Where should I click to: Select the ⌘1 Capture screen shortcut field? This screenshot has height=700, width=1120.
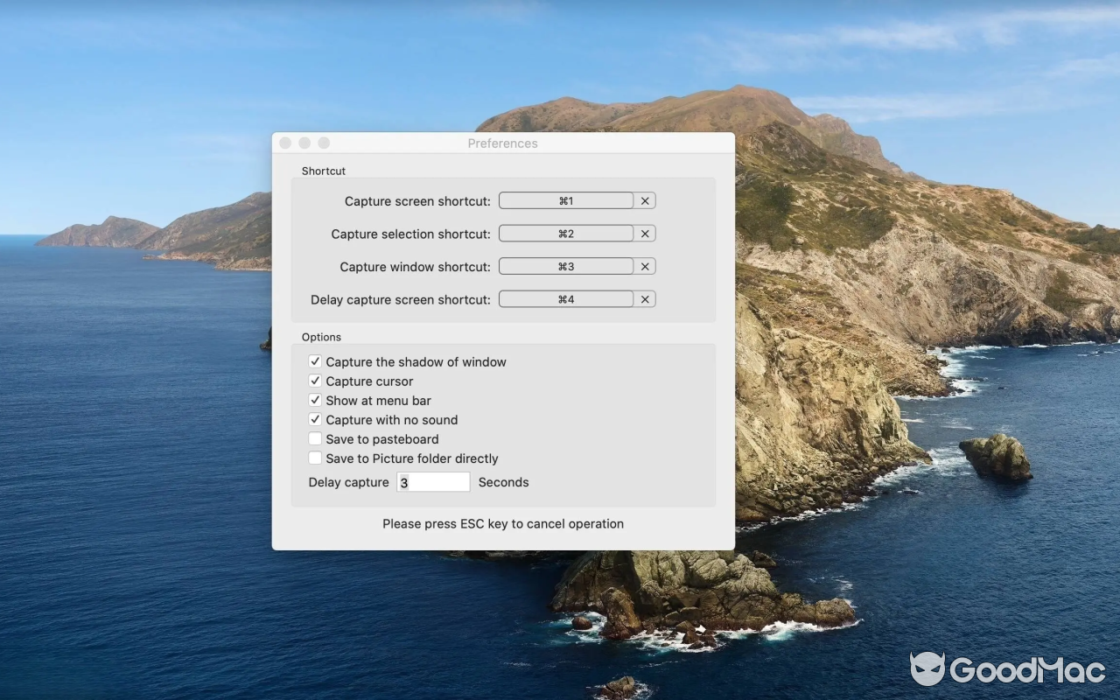pyautogui.click(x=565, y=200)
